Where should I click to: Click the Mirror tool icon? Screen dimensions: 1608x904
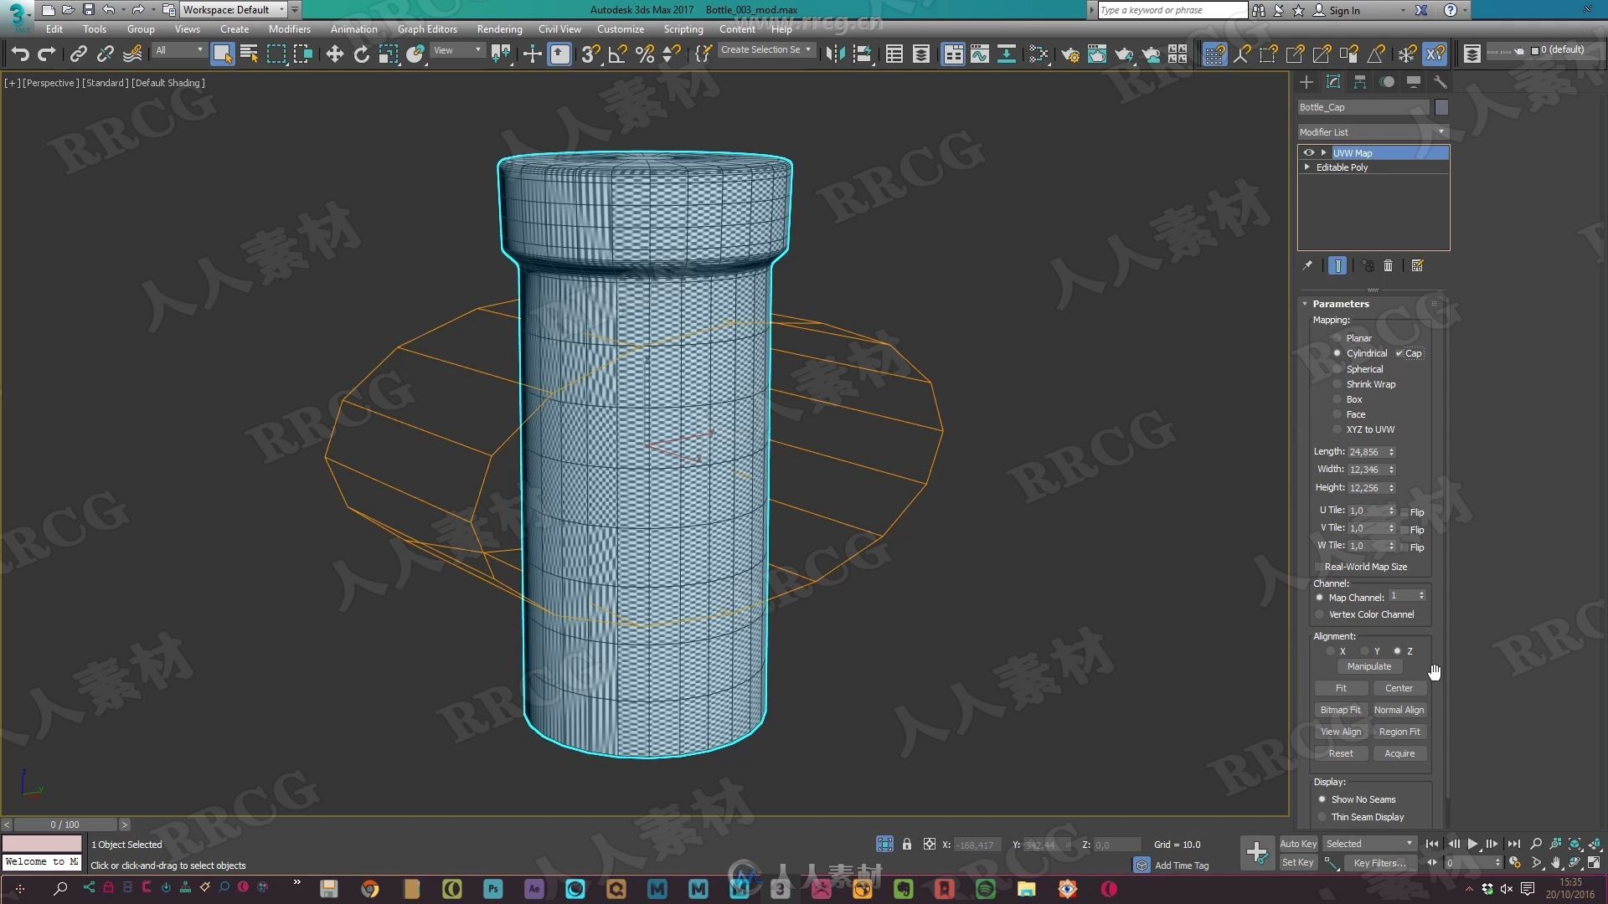coord(835,54)
